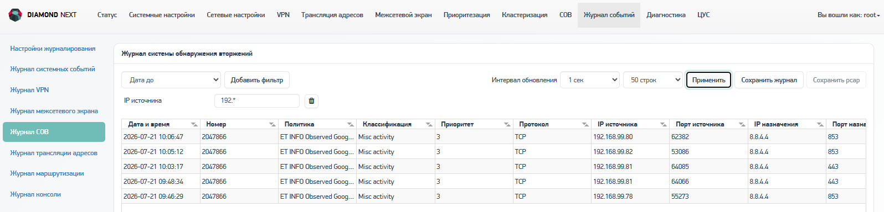Open Журнал VPN in sidebar
The height and width of the screenshot is (212, 884).
pyautogui.click(x=29, y=90)
